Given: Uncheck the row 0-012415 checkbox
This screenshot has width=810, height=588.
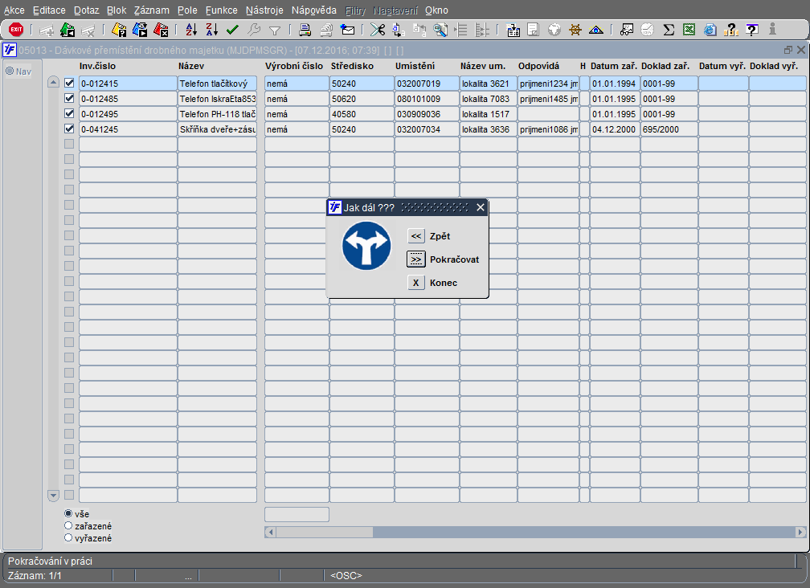Looking at the screenshot, I should click(69, 83).
